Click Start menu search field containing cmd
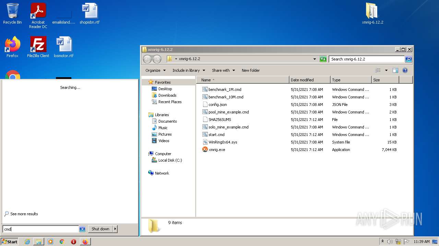The width and height of the screenshot is (439, 246). (x=40, y=229)
